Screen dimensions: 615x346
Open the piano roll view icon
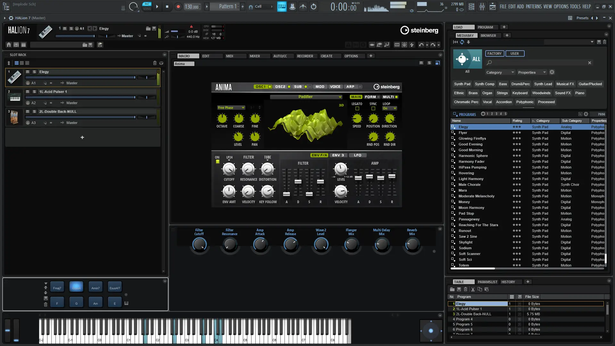coord(282,6)
